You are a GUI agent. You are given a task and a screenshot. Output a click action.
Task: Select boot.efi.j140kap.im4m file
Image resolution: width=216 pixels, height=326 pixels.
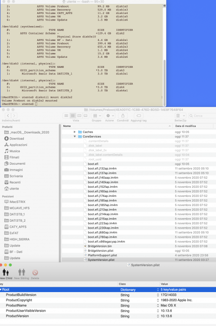pos(103,182)
